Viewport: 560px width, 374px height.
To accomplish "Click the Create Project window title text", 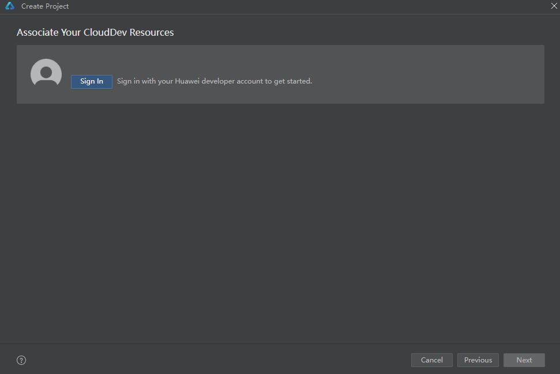I will (x=45, y=6).
